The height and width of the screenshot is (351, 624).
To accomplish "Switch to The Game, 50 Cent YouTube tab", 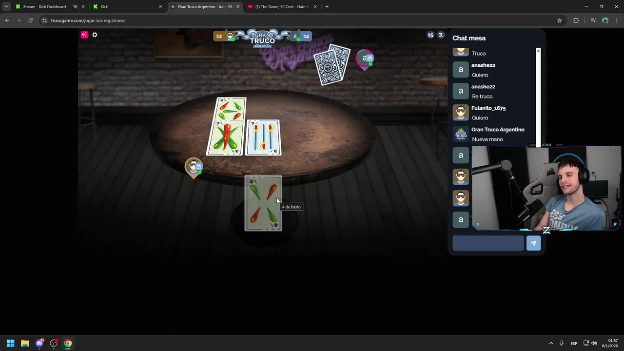I will 282,7.
